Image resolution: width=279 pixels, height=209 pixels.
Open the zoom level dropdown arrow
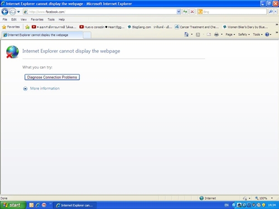(272, 198)
